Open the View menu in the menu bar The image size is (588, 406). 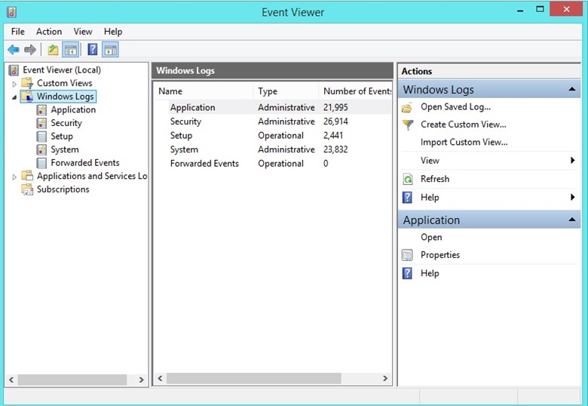pyautogui.click(x=83, y=32)
